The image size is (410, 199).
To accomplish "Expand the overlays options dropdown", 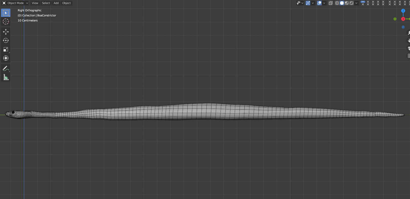I will 324,3.
